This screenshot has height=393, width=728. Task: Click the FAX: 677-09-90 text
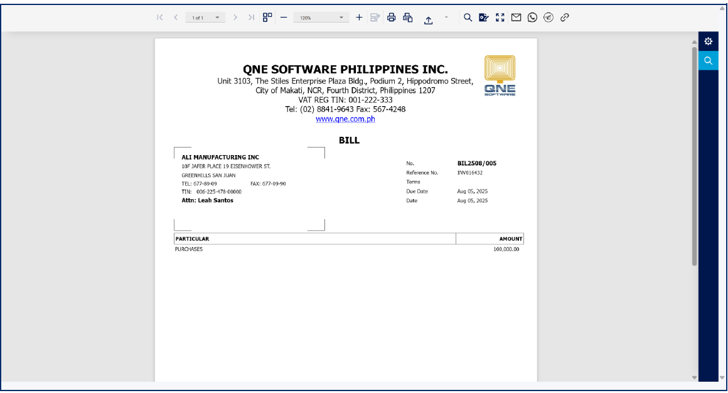[x=268, y=183]
